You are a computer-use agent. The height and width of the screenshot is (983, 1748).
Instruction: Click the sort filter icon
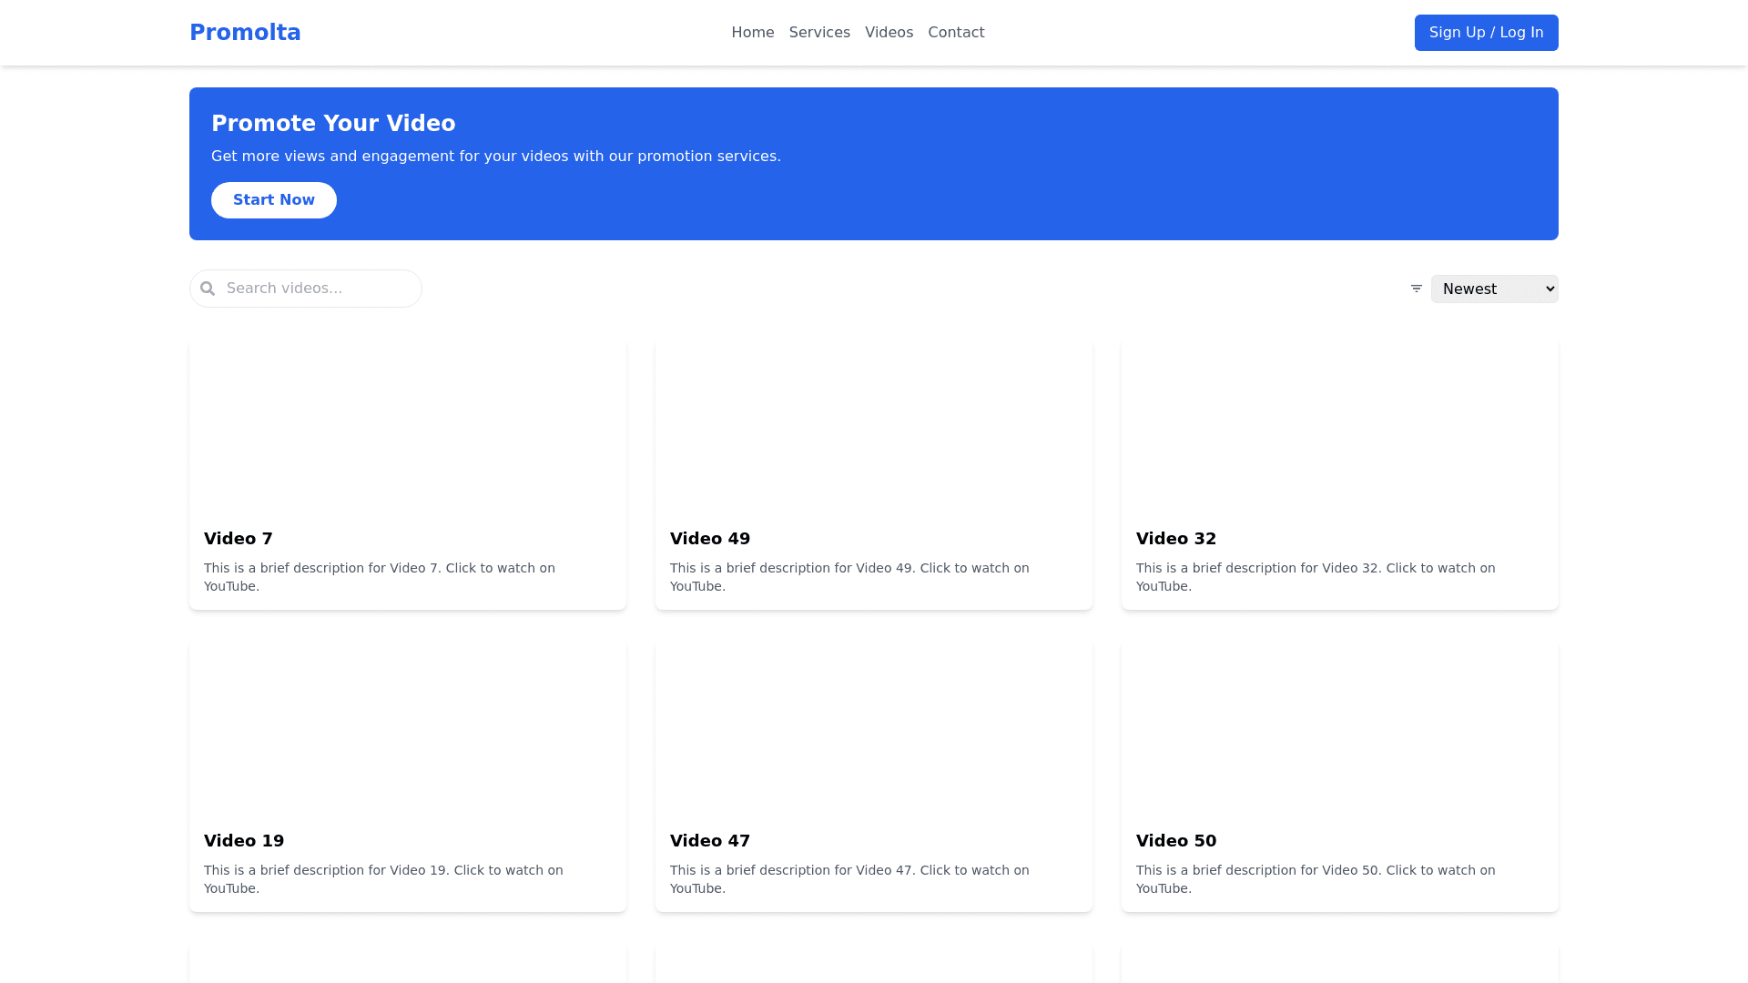pyautogui.click(x=1416, y=289)
